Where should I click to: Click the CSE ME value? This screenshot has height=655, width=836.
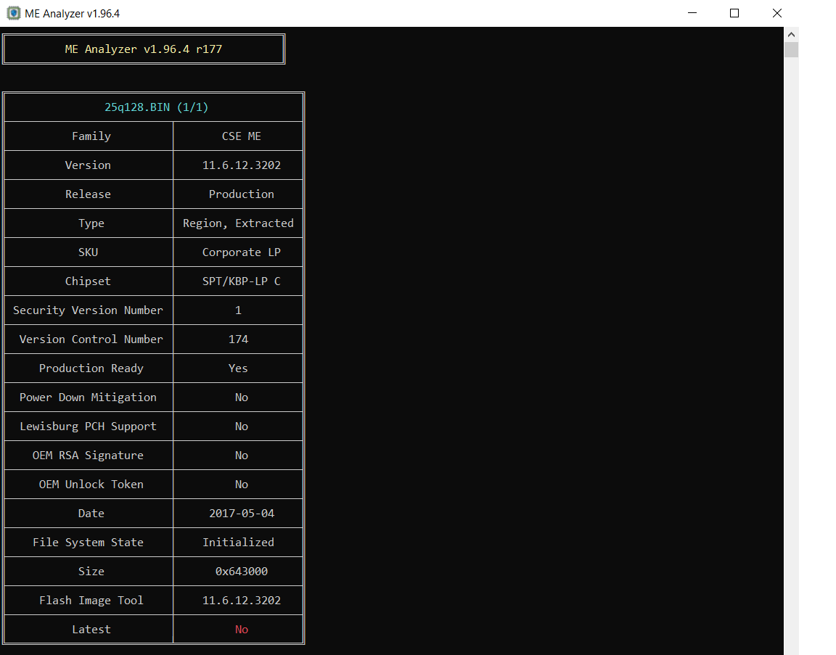pos(242,136)
